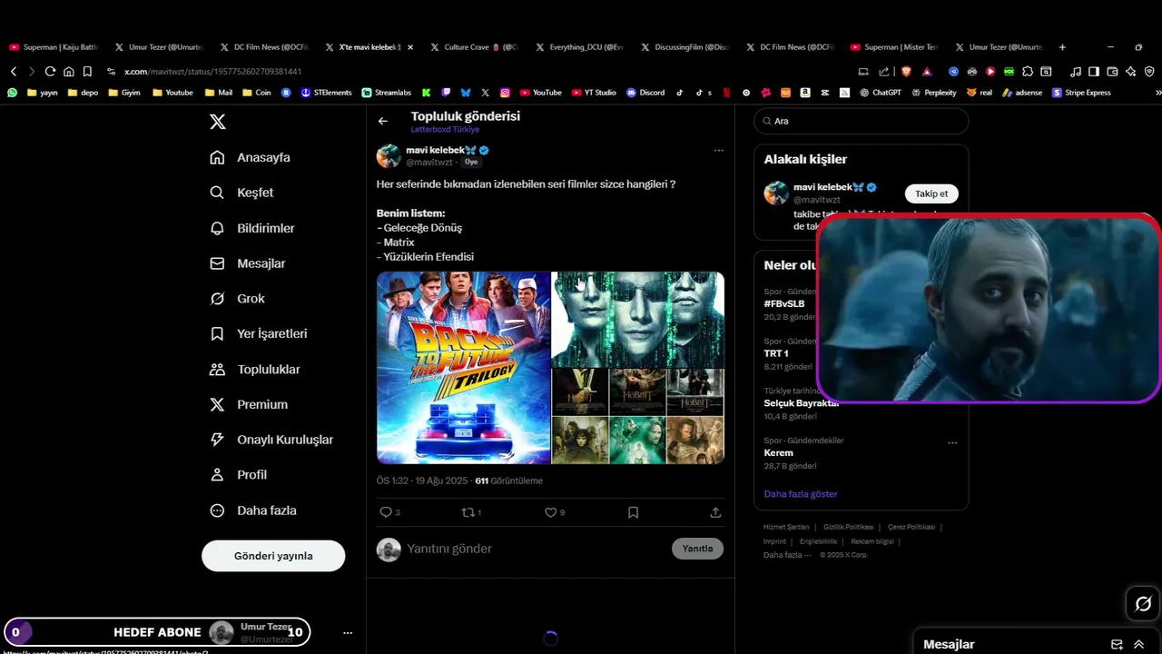
Task: Click the browser toolbar bookmark icon
Action: [87, 71]
